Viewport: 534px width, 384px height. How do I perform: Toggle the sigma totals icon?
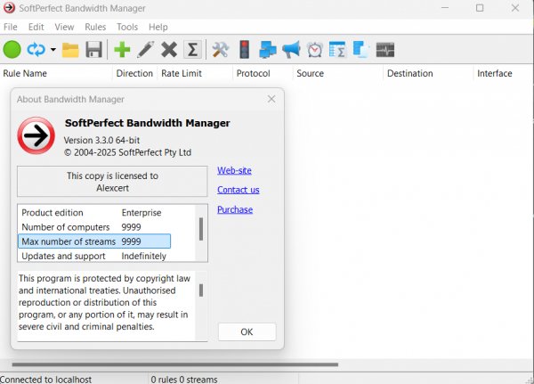[x=193, y=50]
